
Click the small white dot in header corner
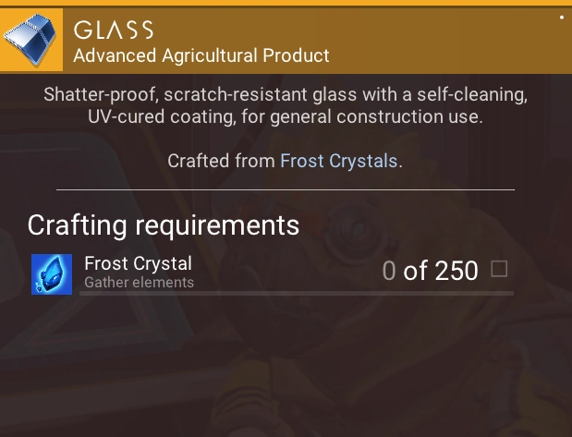562,17
